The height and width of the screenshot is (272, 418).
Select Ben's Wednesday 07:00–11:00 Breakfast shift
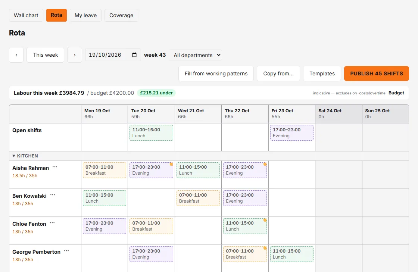[x=198, y=198]
